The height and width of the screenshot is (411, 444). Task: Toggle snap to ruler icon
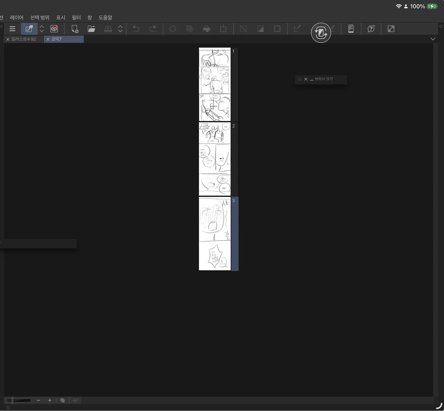[x=297, y=28]
